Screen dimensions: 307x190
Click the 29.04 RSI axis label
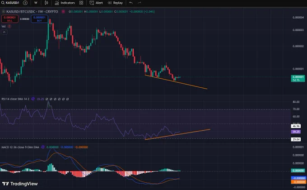tap(296, 139)
